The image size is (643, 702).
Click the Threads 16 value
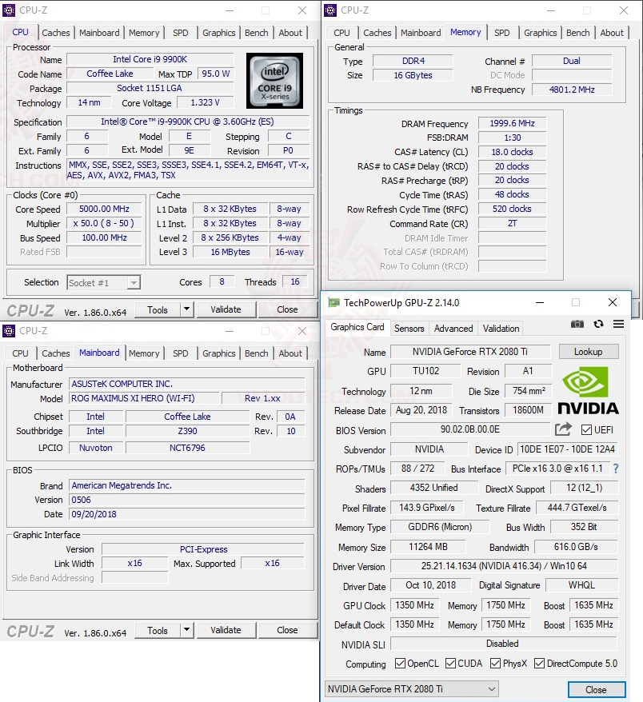[295, 281]
